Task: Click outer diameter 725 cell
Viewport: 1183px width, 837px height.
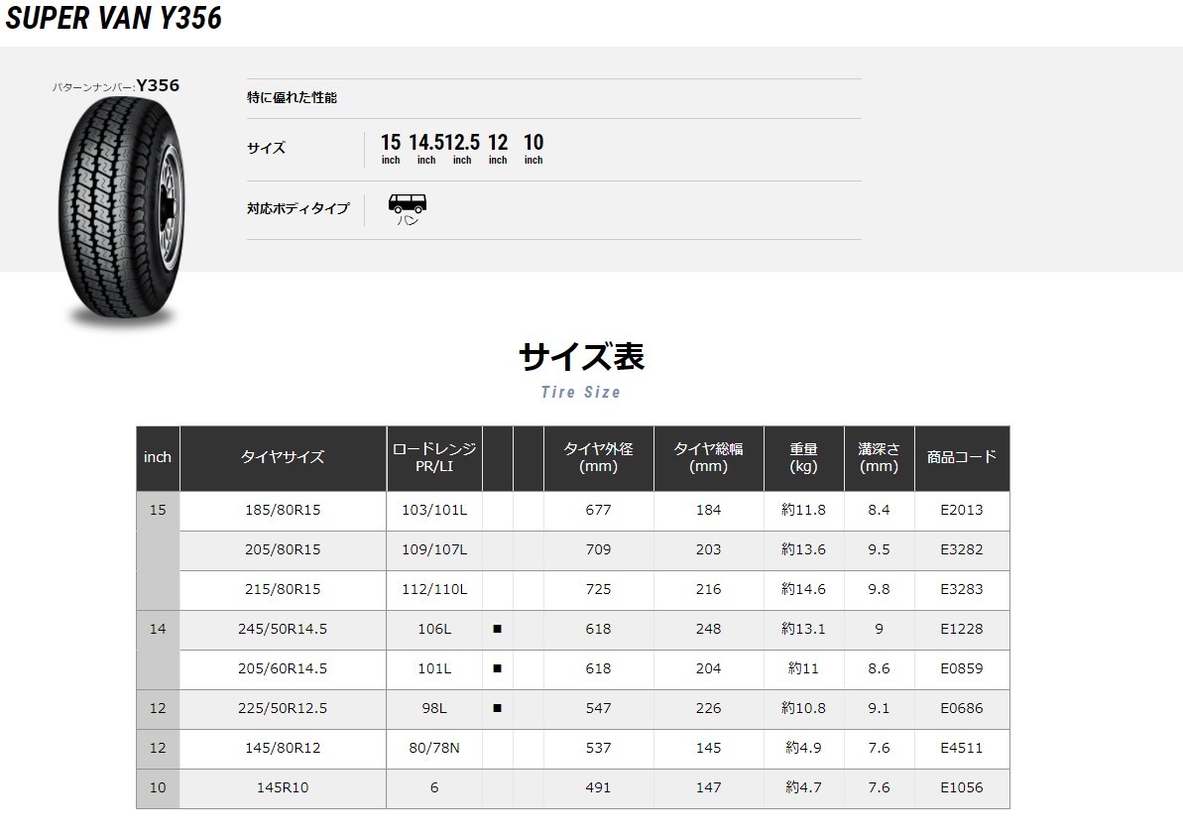Action: (598, 589)
